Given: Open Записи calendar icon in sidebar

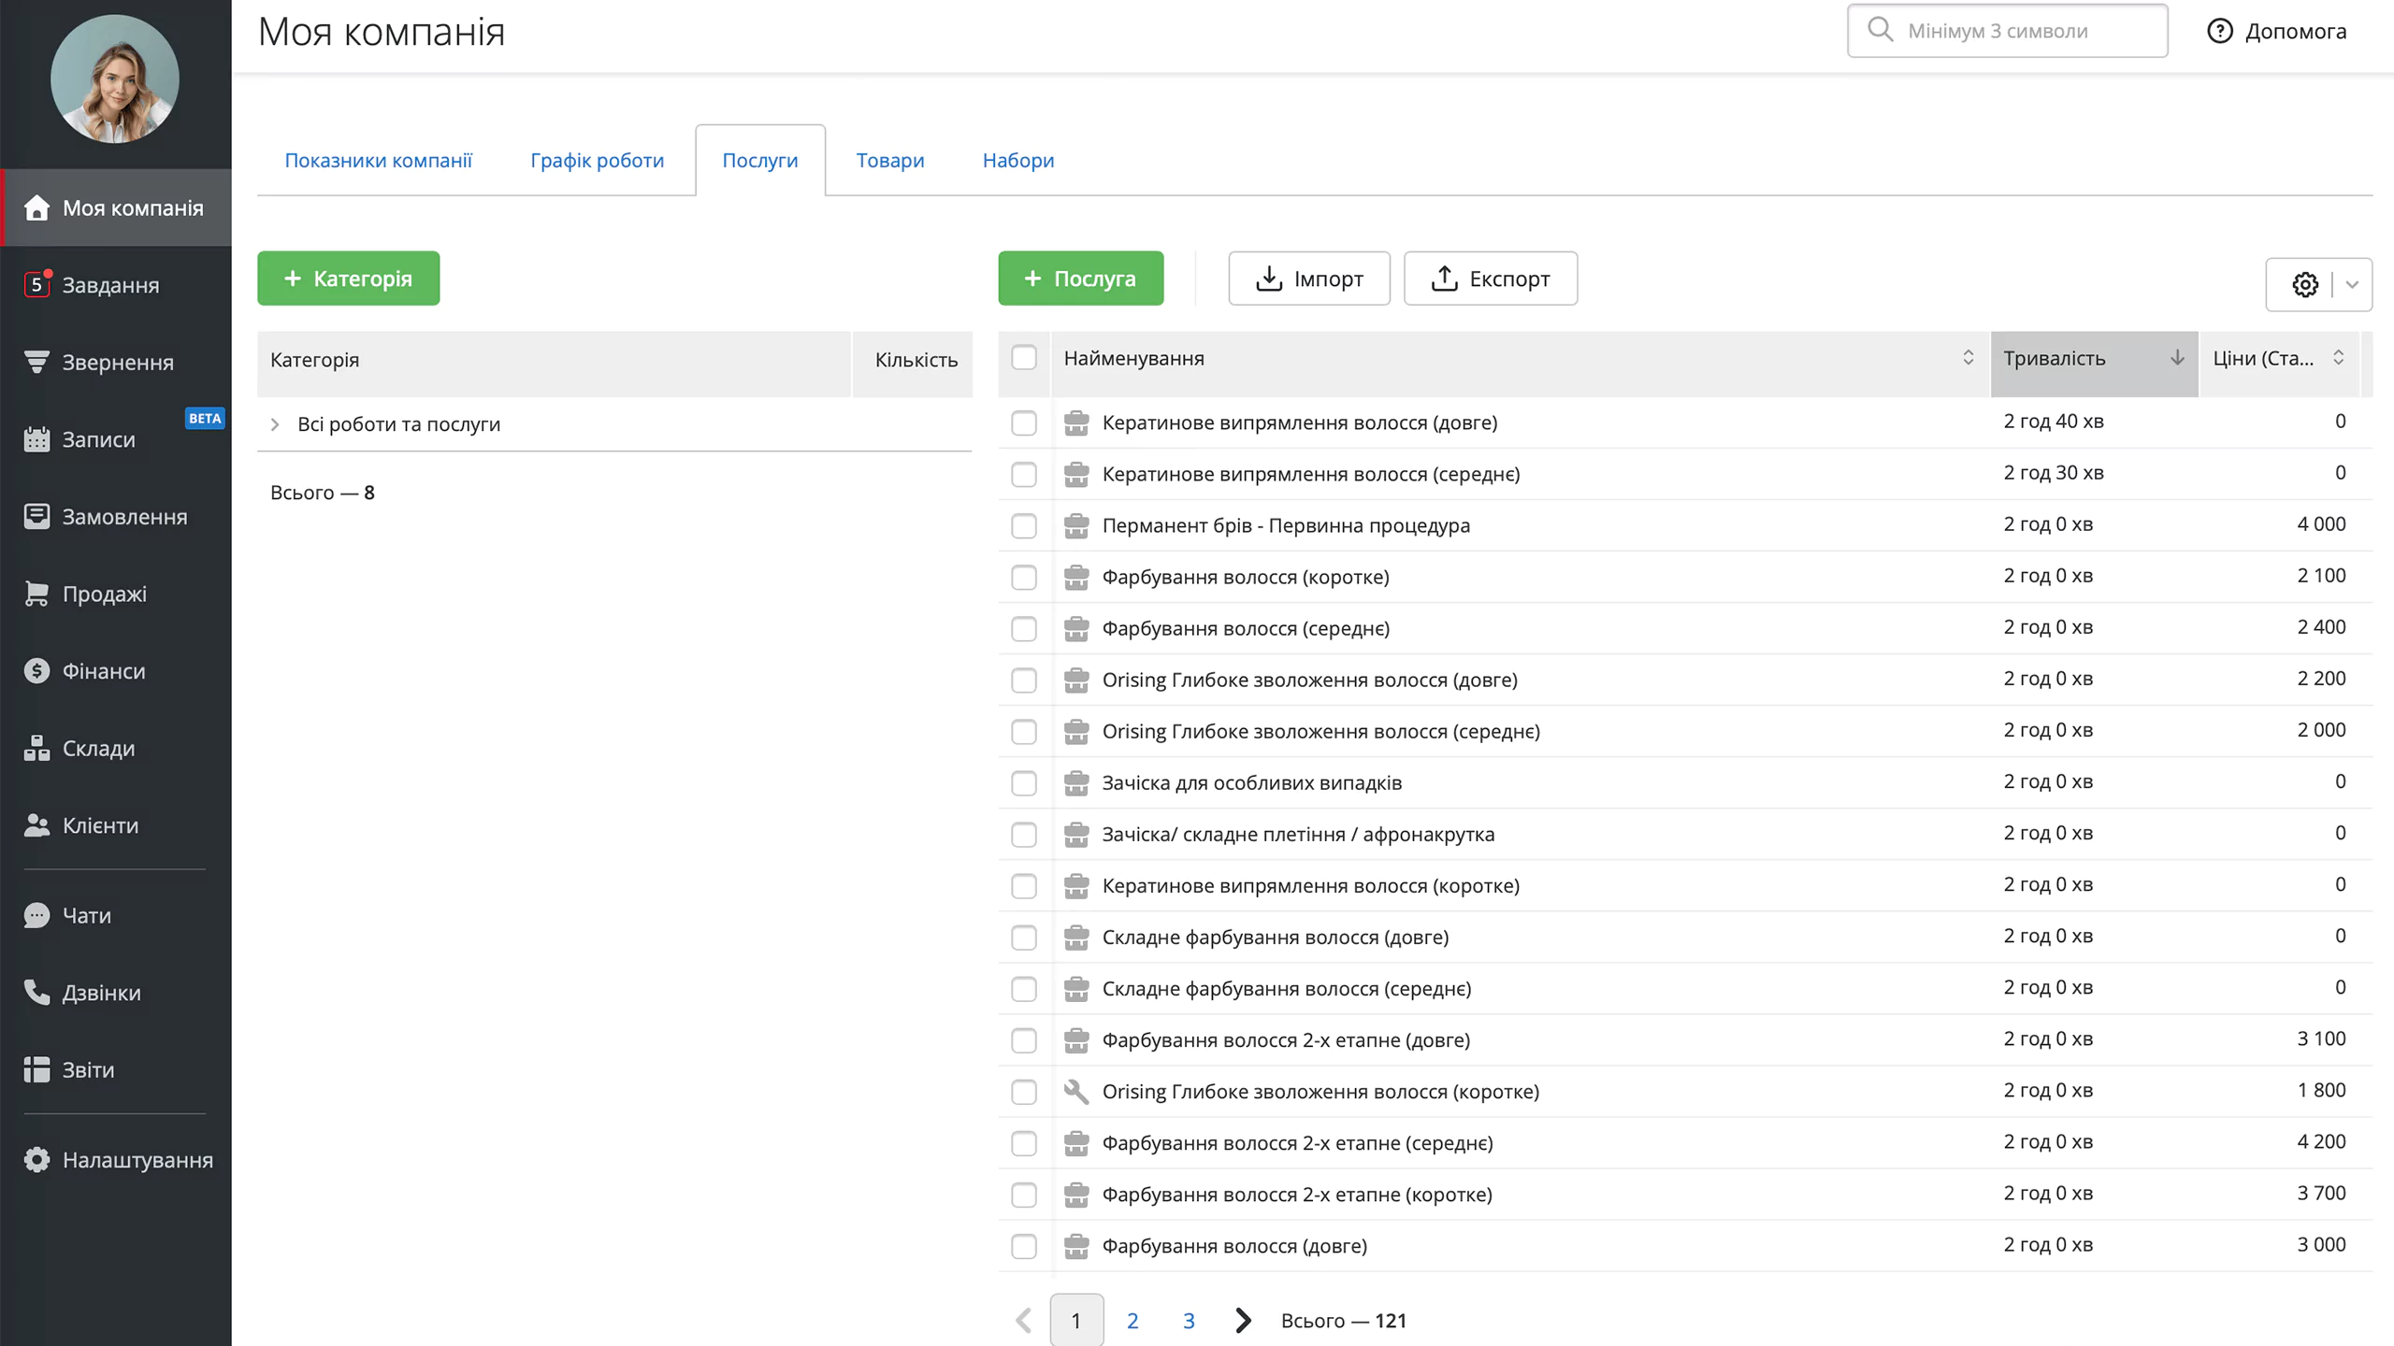Looking at the screenshot, I should click(36, 439).
